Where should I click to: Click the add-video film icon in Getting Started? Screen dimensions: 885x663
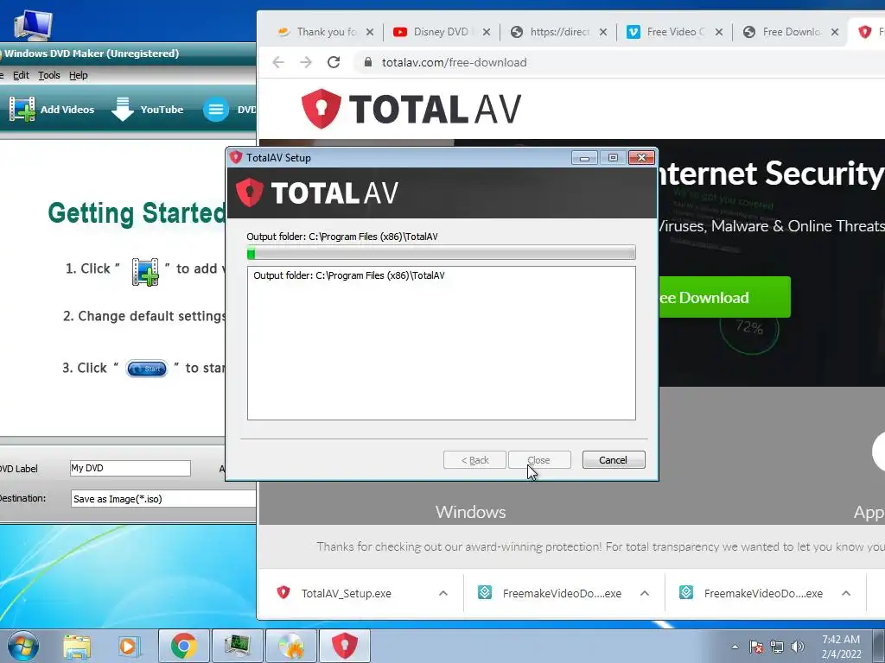pos(145,272)
